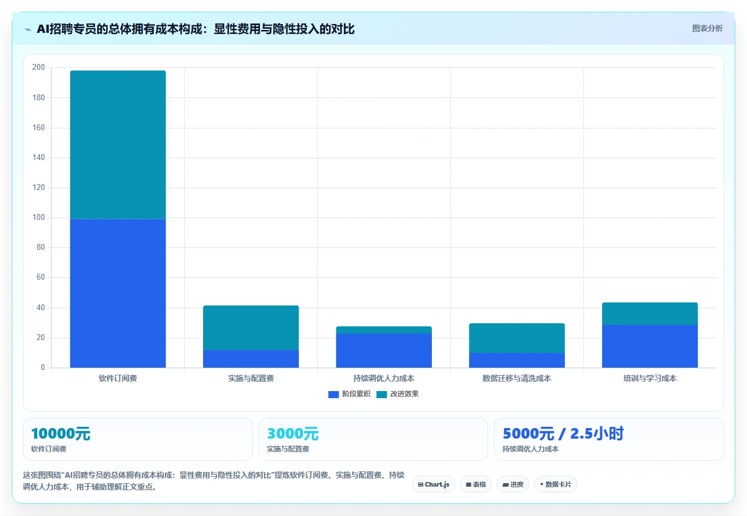Click the 持续调优人力成本 x-axis label
This screenshot has height=516, width=747.
tap(384, 378)
